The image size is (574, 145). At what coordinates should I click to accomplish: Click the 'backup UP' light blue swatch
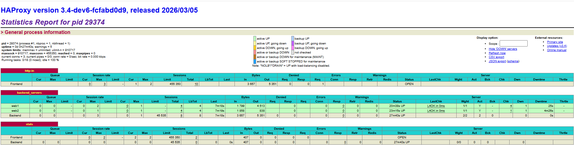coord(293,38)
